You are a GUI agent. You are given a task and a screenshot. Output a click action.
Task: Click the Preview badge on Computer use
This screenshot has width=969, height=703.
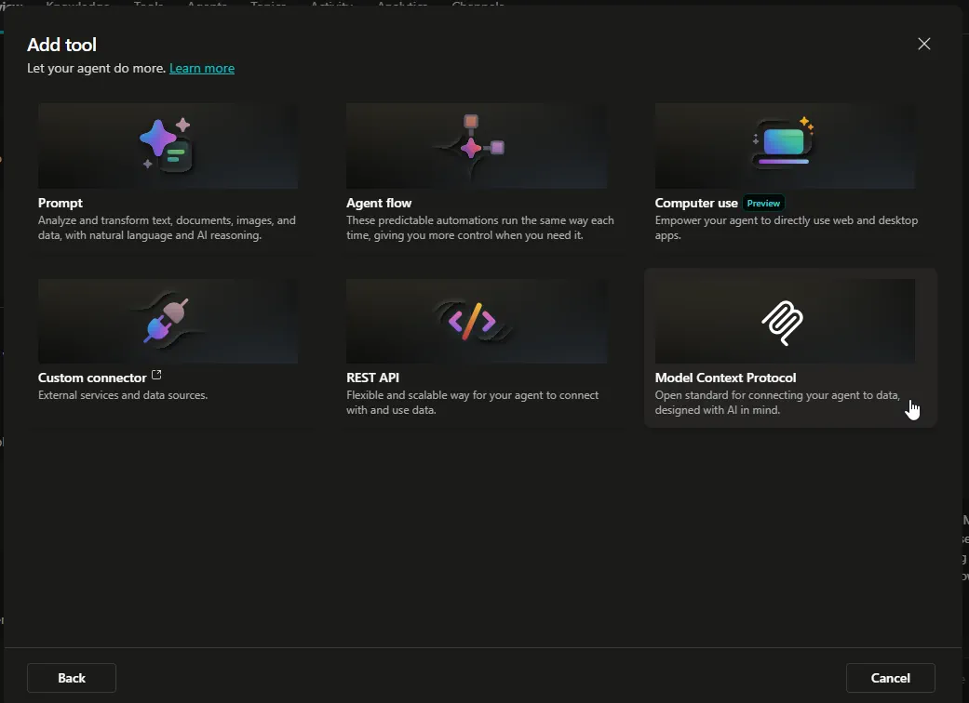click(763, 203)
